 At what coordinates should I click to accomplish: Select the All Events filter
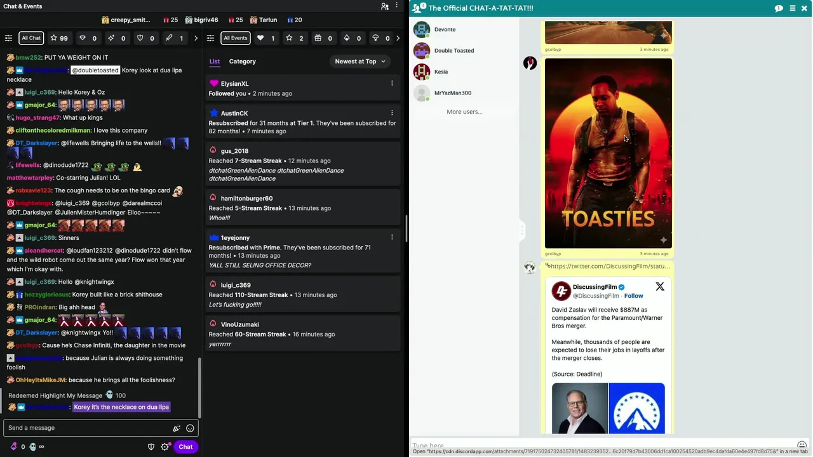235,38
